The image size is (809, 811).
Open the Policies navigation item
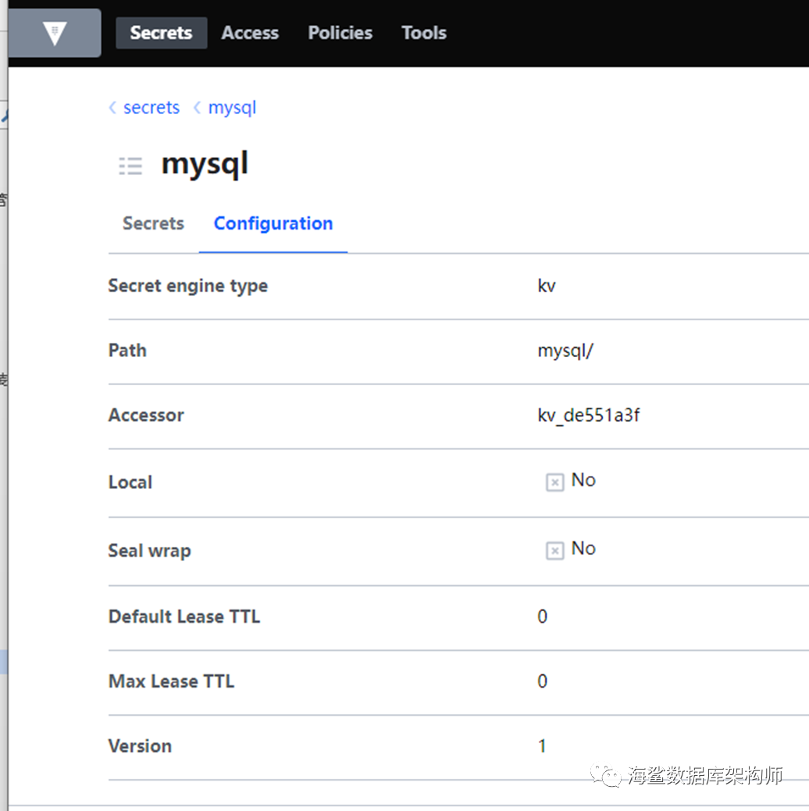point(340,33)
